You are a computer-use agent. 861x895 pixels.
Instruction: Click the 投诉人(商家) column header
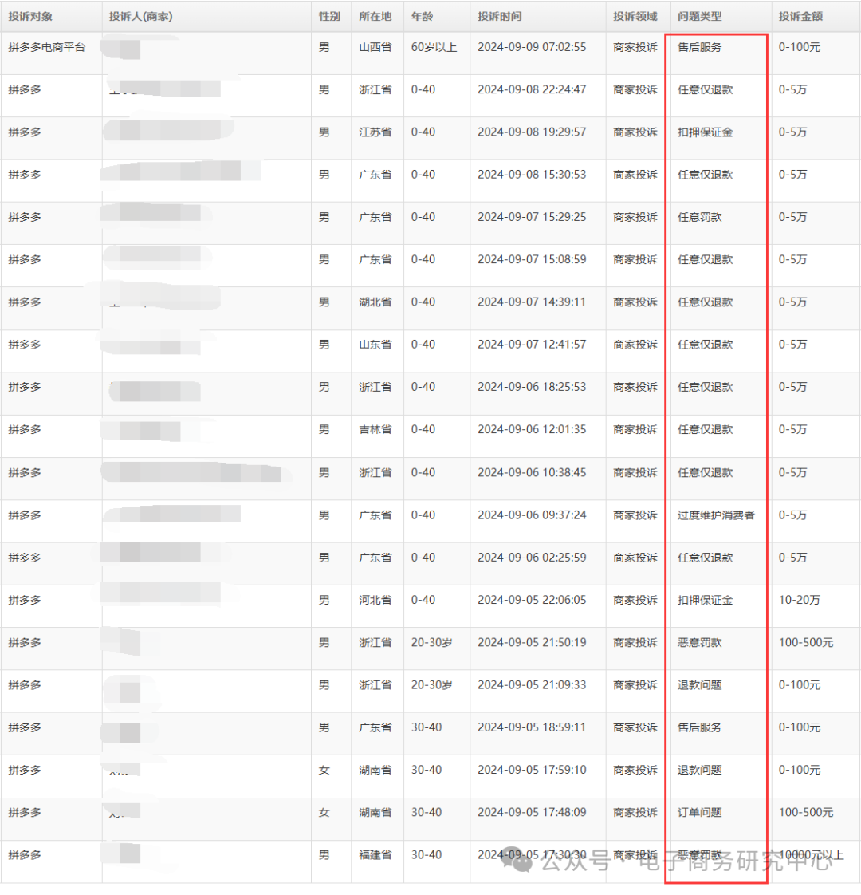pos(141,17)
